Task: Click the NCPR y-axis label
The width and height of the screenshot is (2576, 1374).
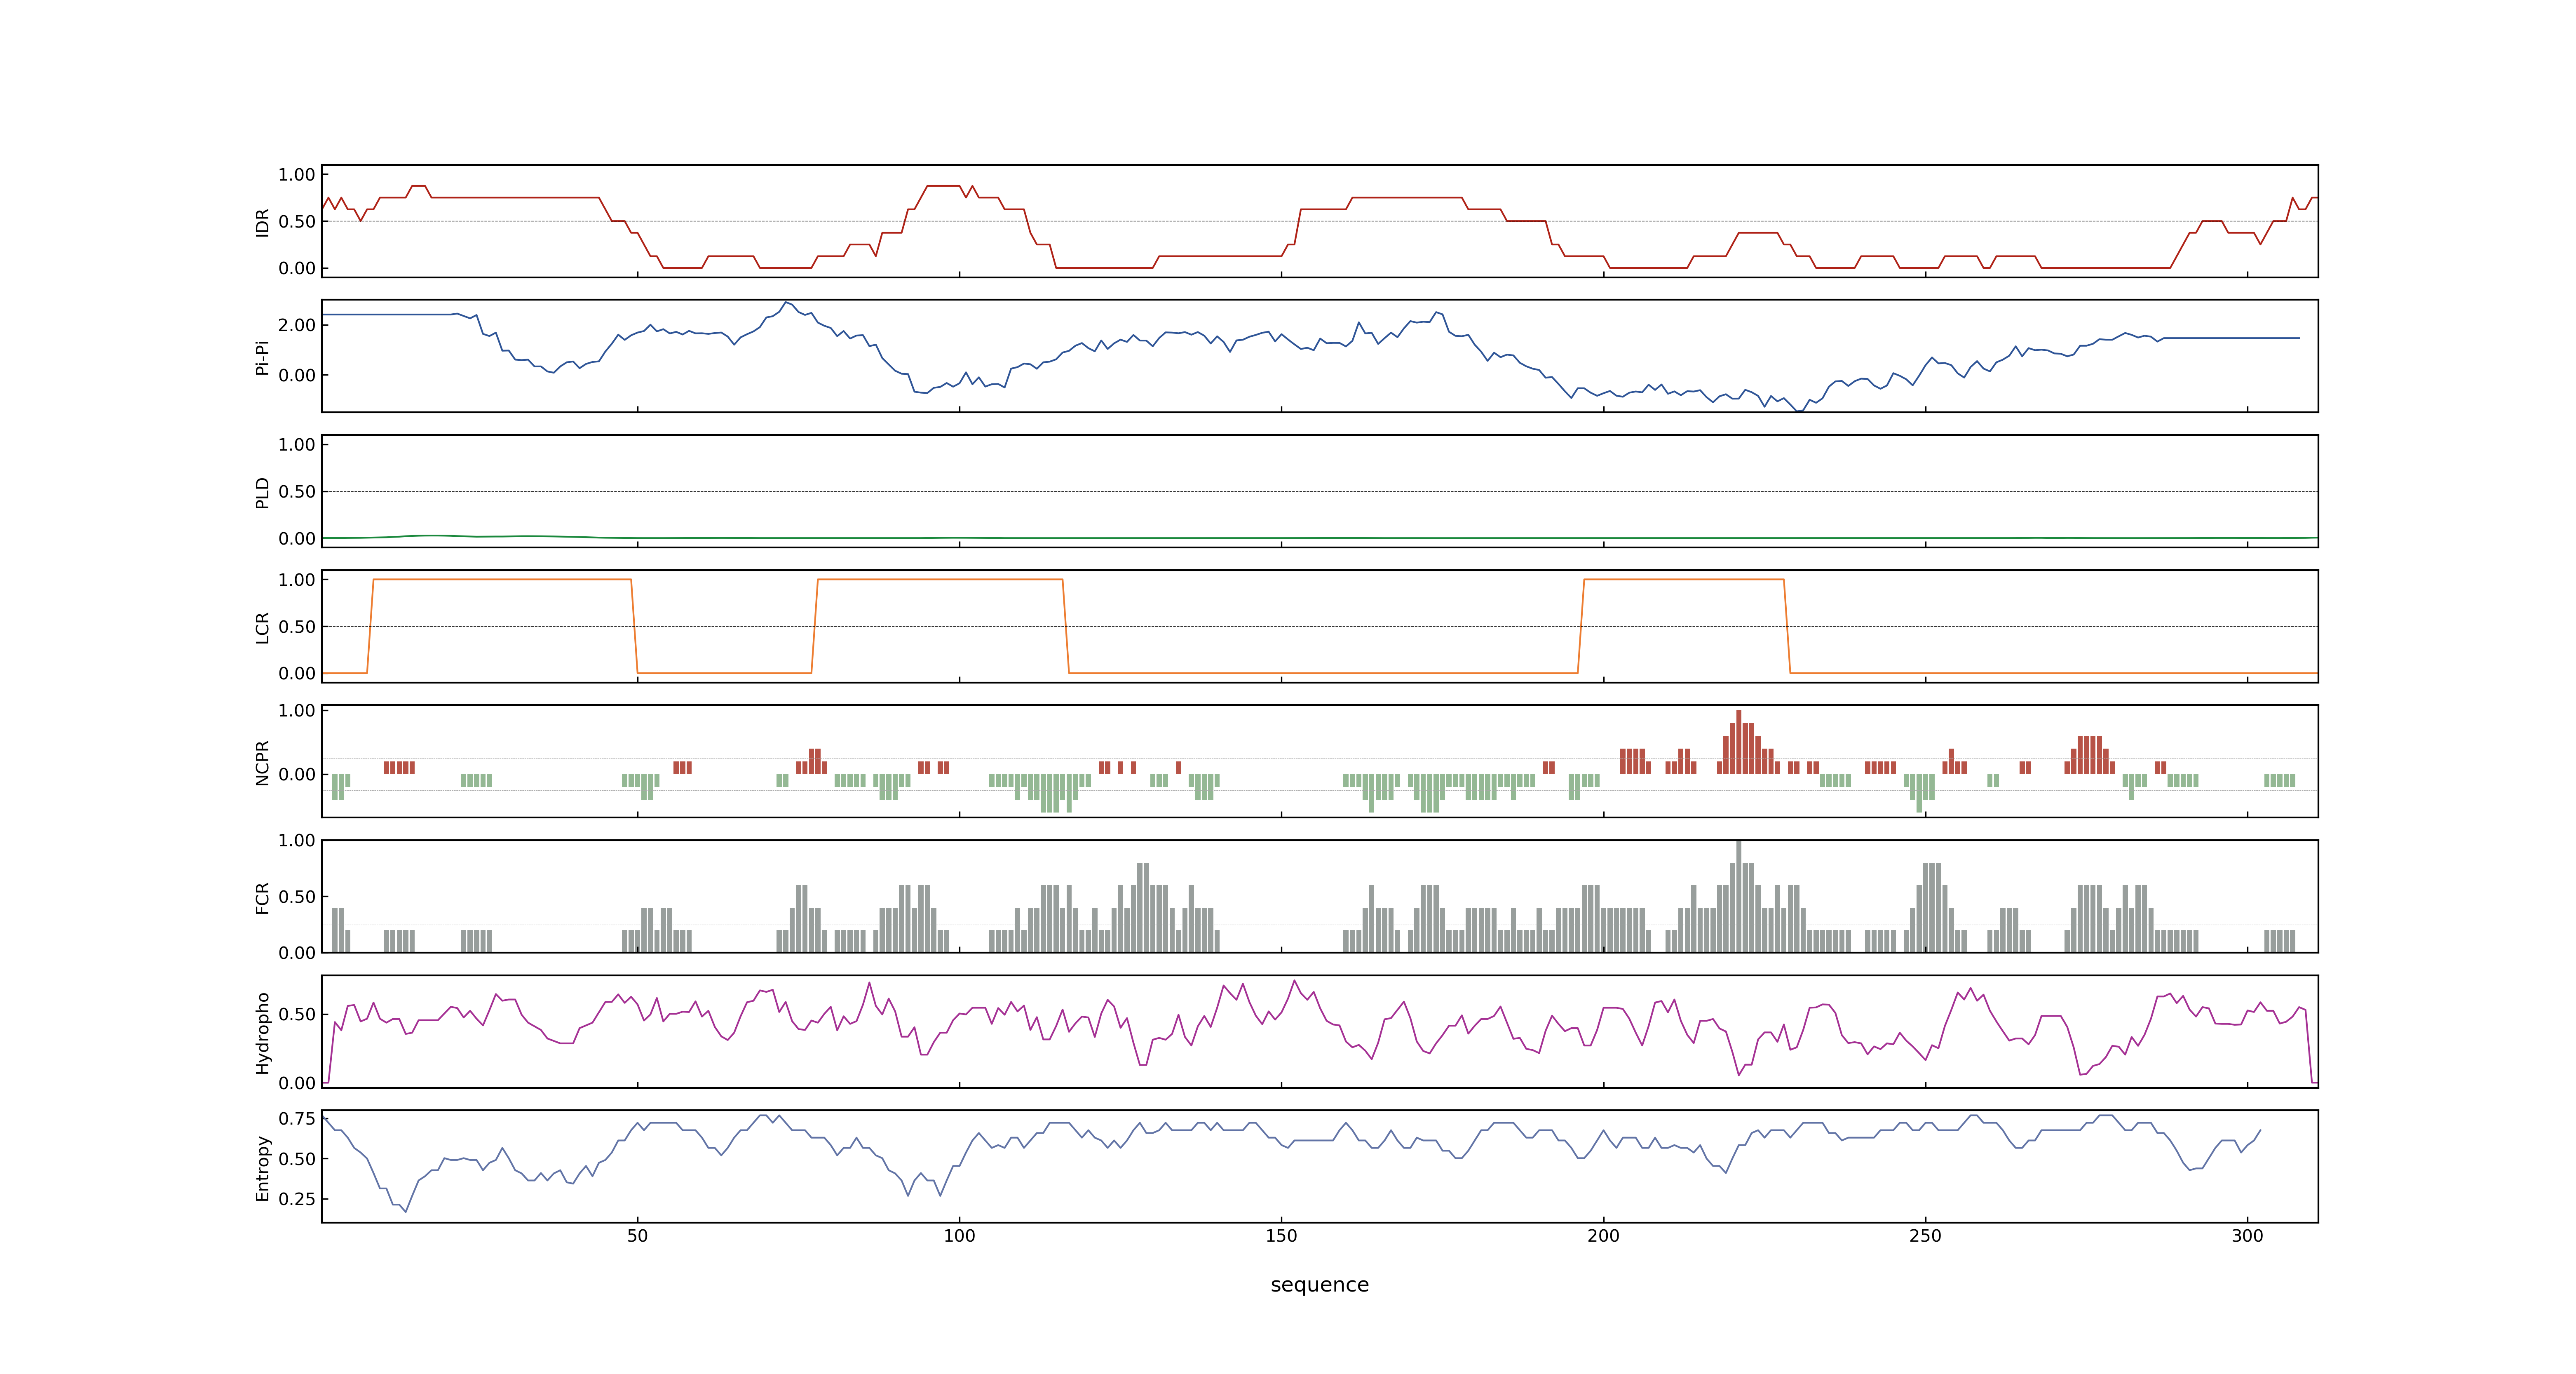Action: [263, 762]
